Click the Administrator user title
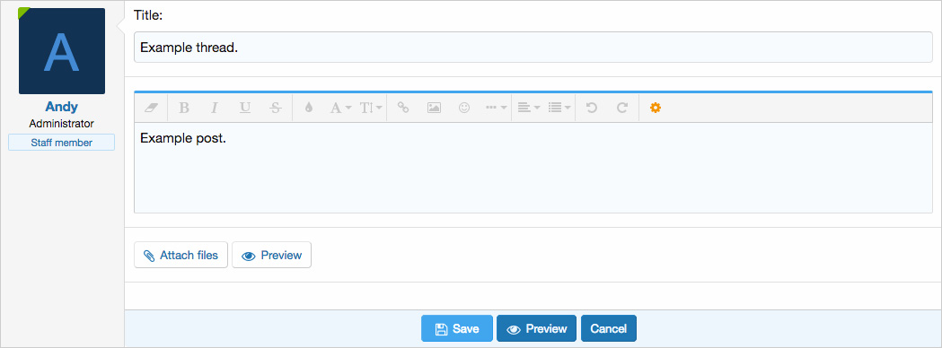 click(x=61, y=124)
